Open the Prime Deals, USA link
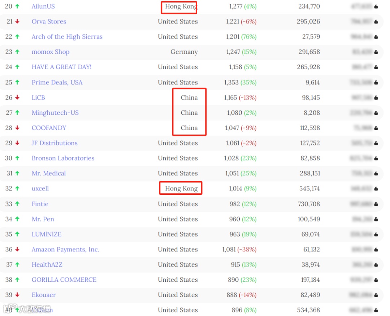The width and height of the screenshot is (390, 316). 57,83
